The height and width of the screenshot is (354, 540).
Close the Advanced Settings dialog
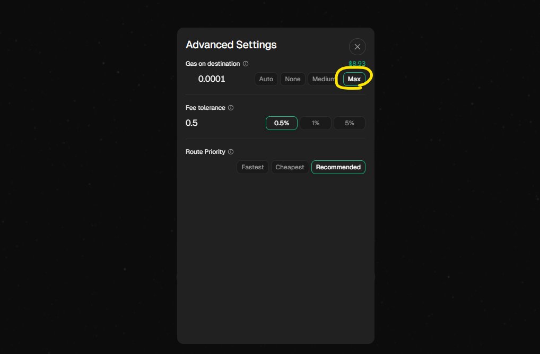click(x=357, y=47)
